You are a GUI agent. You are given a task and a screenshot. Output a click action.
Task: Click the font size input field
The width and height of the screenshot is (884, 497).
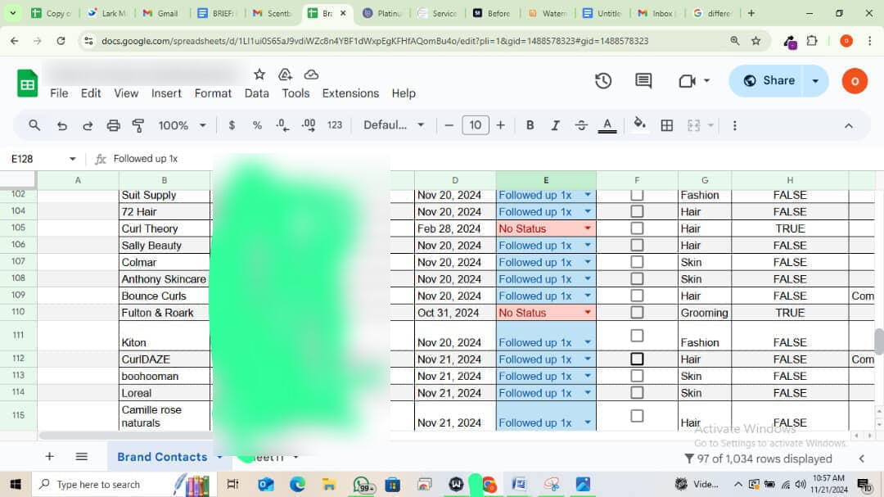click(476, 125)
